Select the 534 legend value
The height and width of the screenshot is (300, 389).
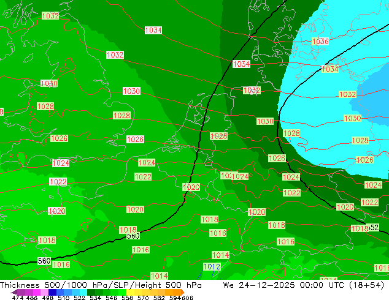(x=95, y=298)
